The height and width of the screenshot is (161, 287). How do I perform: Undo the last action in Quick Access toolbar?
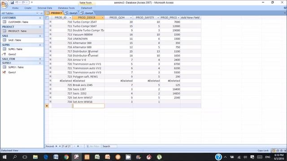tap(17, 2)
